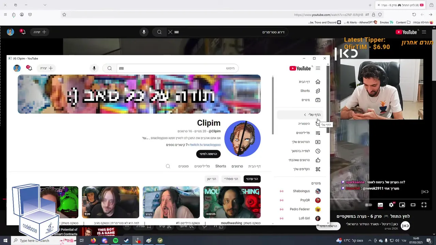Open Firefox list all tabs dropdown

pos(45,5)
